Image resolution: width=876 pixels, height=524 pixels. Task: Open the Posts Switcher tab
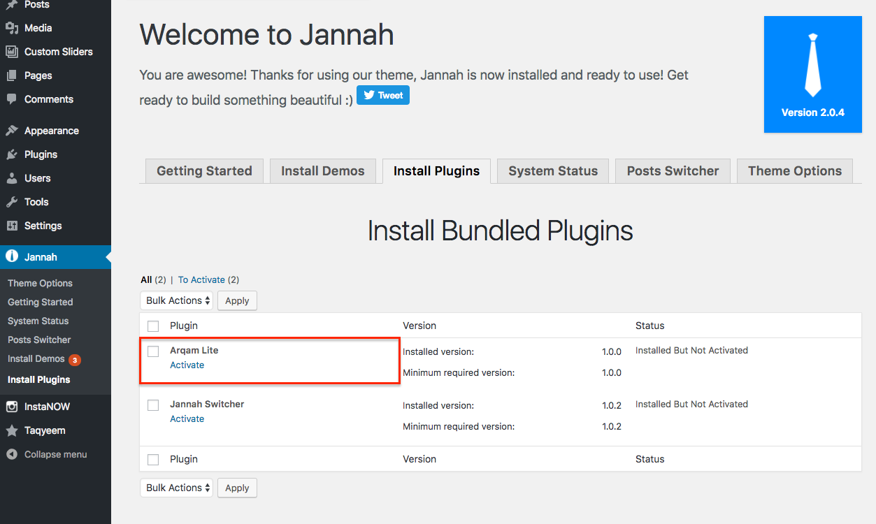click(x=673, y=171)
